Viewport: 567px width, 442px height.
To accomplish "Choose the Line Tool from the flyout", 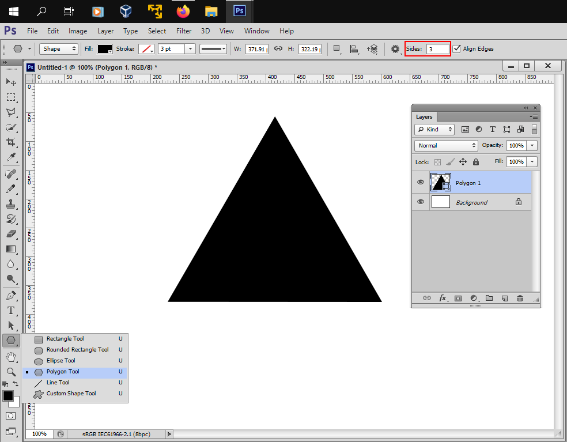I will pyautogui.click(x=57, y=383).
